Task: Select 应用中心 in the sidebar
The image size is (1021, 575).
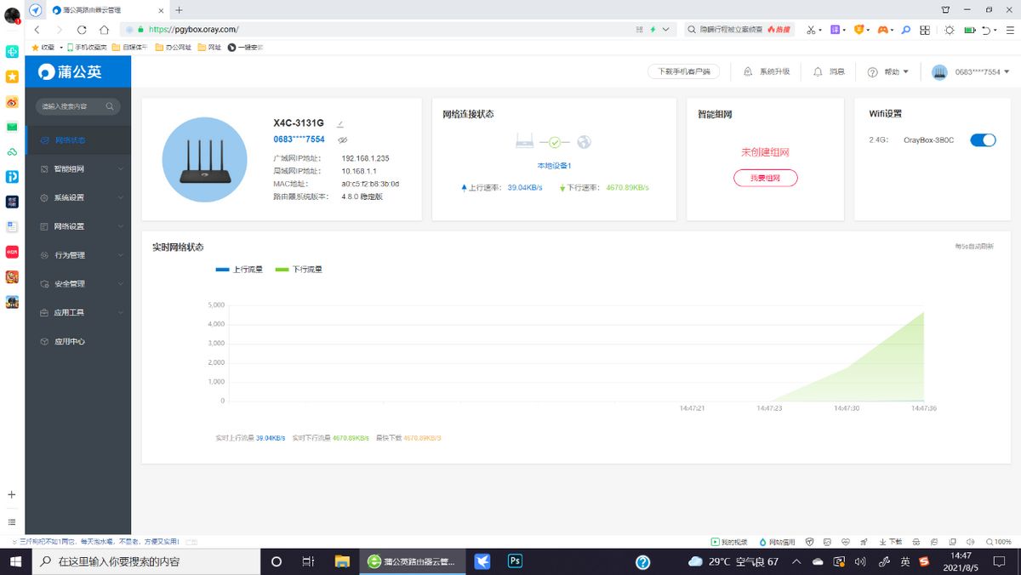Action: 69,341
